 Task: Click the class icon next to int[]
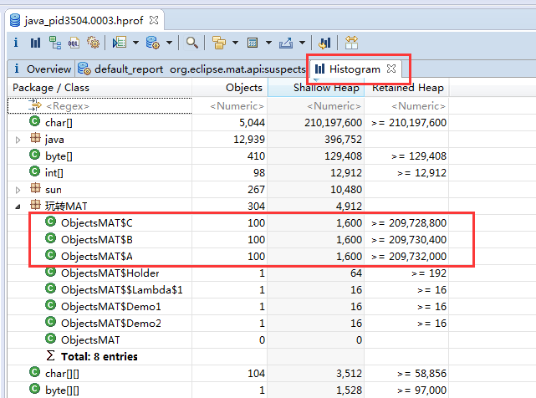tap(34, 171)
